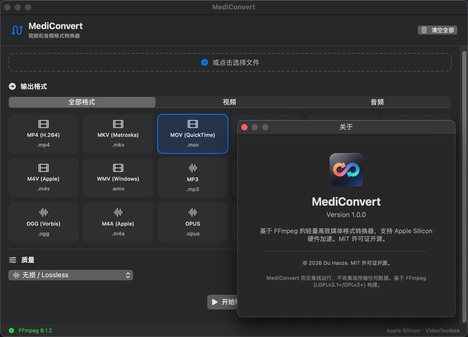468x337 pixels.
Task: Click the FFmpeg 8.1.2 status text
Action: pos(35,331)
